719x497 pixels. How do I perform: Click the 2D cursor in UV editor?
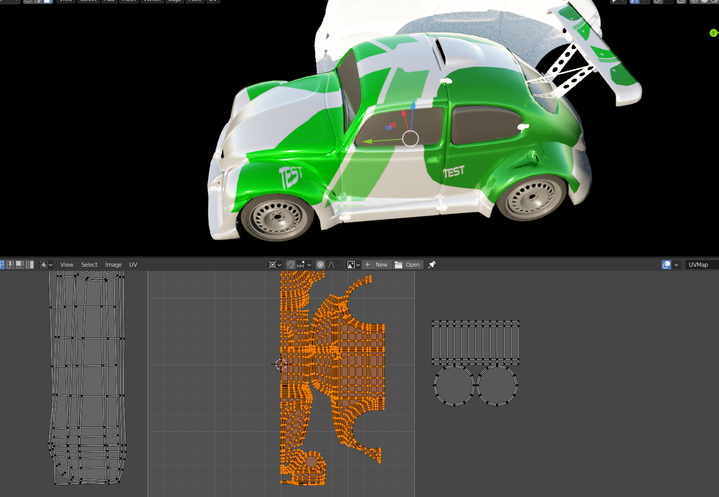click(x=281, y=365)
